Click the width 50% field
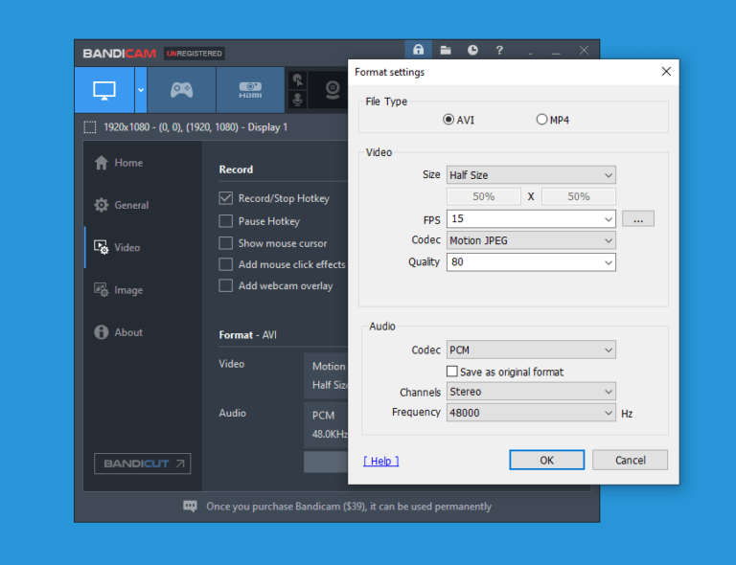Screen dimensions: 736x565 tap(483, 196)
